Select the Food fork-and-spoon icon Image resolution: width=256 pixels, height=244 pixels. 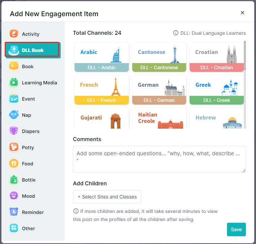[14, 163]
